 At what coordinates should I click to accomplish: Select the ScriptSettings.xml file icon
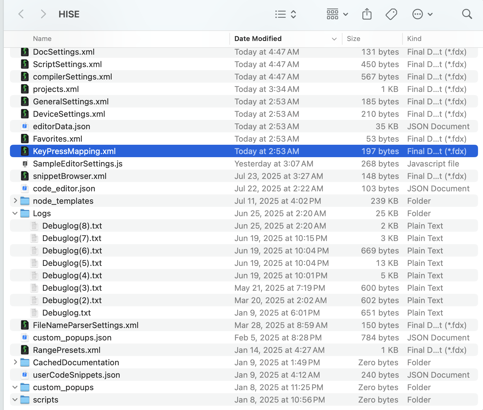click(x=25, y=64)
